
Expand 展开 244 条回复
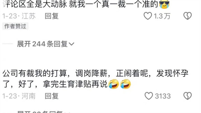click(46, 44)
